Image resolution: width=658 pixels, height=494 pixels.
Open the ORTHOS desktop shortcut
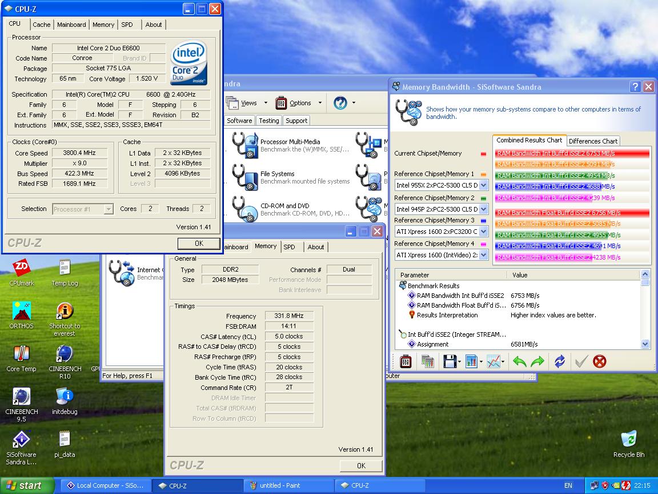point(21,312)
